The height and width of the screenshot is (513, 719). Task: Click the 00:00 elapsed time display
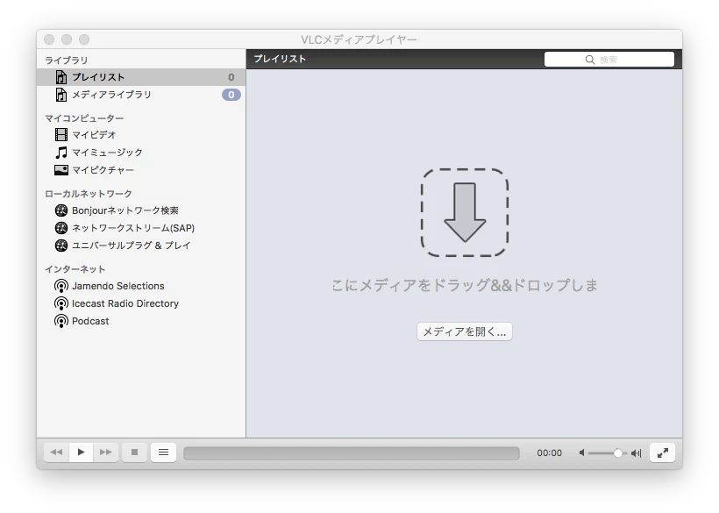coord(550,453)
